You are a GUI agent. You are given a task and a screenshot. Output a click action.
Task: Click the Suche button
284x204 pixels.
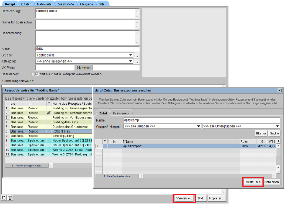click(274, 134)
